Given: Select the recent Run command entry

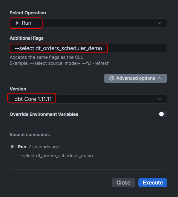Looking at the screenshot, I should (x=51, y=151).
